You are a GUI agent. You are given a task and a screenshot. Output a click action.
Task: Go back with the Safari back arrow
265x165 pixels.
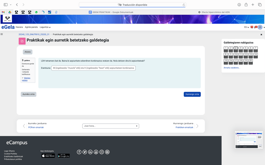(x=17, y=5)
